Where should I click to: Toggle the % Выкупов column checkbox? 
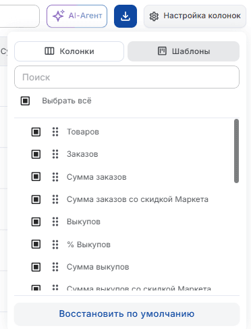pyautogui.click(x=36, y=245)
